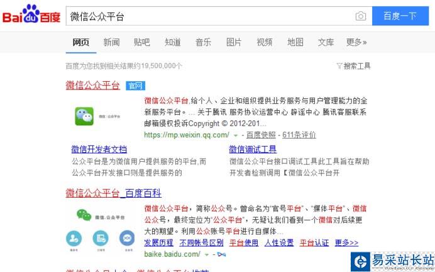Switch to the 新闻 tab
Screen dimensions: 435x272
[x=111, y=42]
